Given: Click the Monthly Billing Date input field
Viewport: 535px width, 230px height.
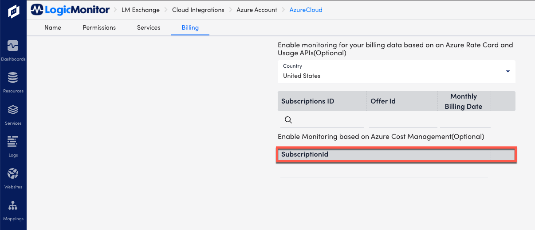Looking at the screenshot, I should point(465,120).
